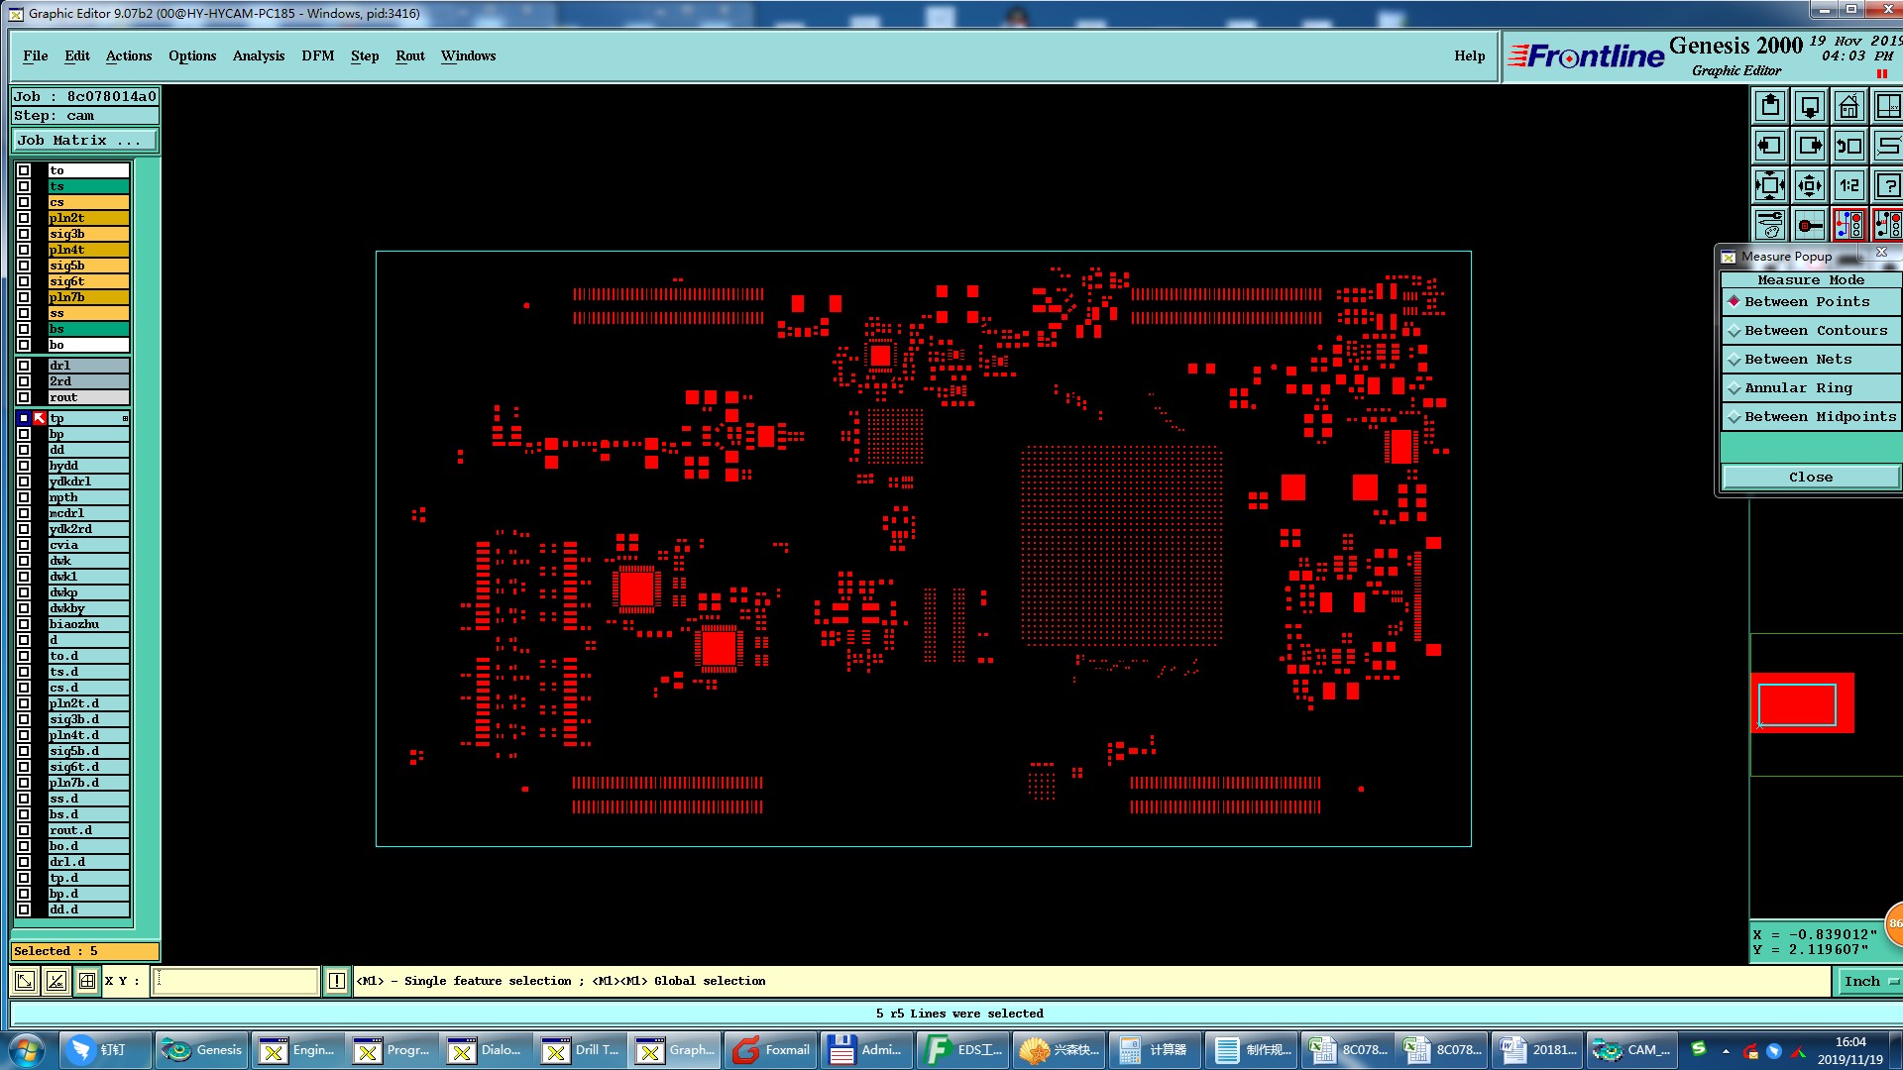
Task: Open the Rout menu
Action: [410, 56]
